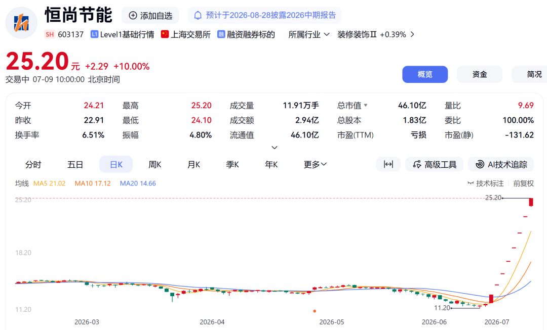547x330 pixels.
Task: Toggle 技术标注 technical annotations
Action: 486,183
